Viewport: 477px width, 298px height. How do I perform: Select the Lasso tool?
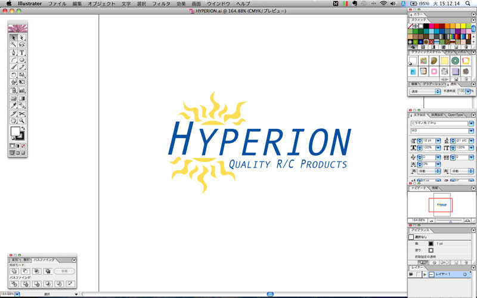(x=21, y=45)
